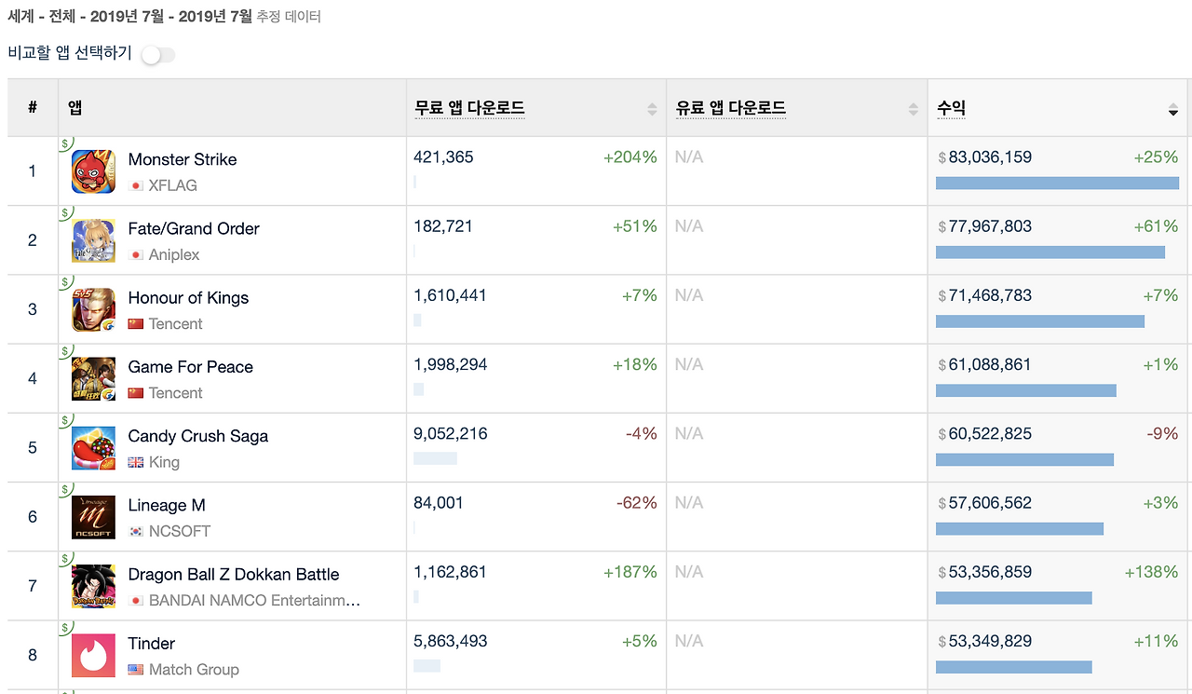This screenshot has width=1192, height=694.
Task: Click the Candy Crush Saga downloads bar
Action: click(x=435, y=458)
